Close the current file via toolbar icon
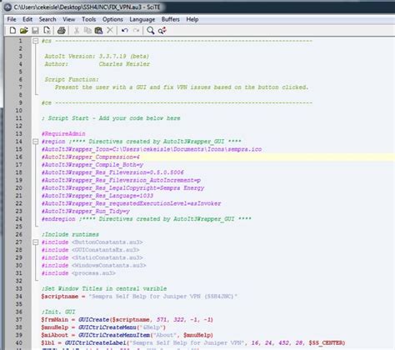395x350 pixels. point(47,30)
